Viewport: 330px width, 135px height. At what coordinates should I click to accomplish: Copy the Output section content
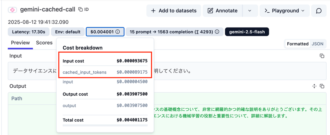322,86
